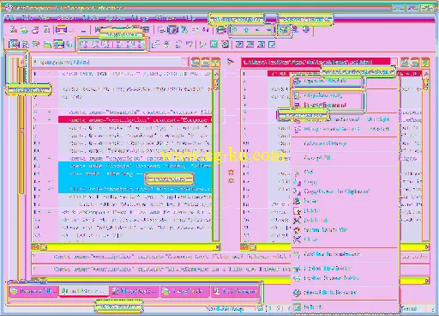Open the Edit menu
Image resolution: width=439 pixels, height=316 pixels.
coord(27,18)
